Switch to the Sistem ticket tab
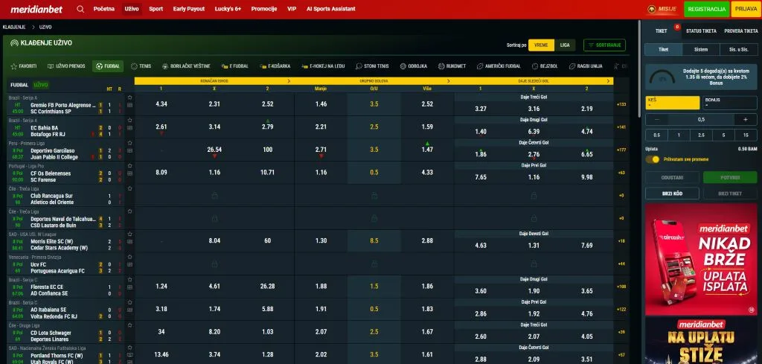This screenshot has width=762, height=364. click(x=700, y=49)
